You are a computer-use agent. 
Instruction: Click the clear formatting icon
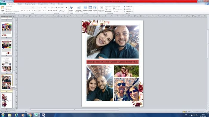[x=45, y=7]
